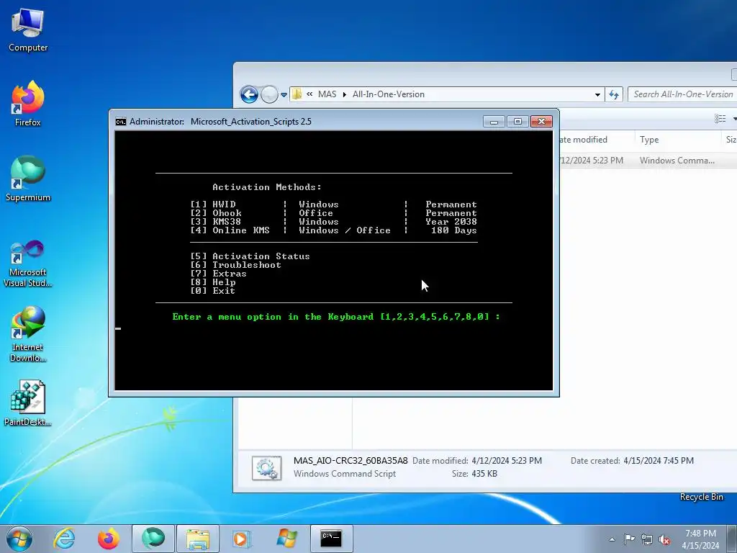Select the PaintDesktop file icon on desktop
The width and height of the screenshot is (737, 553).
[x=28, y=403]
